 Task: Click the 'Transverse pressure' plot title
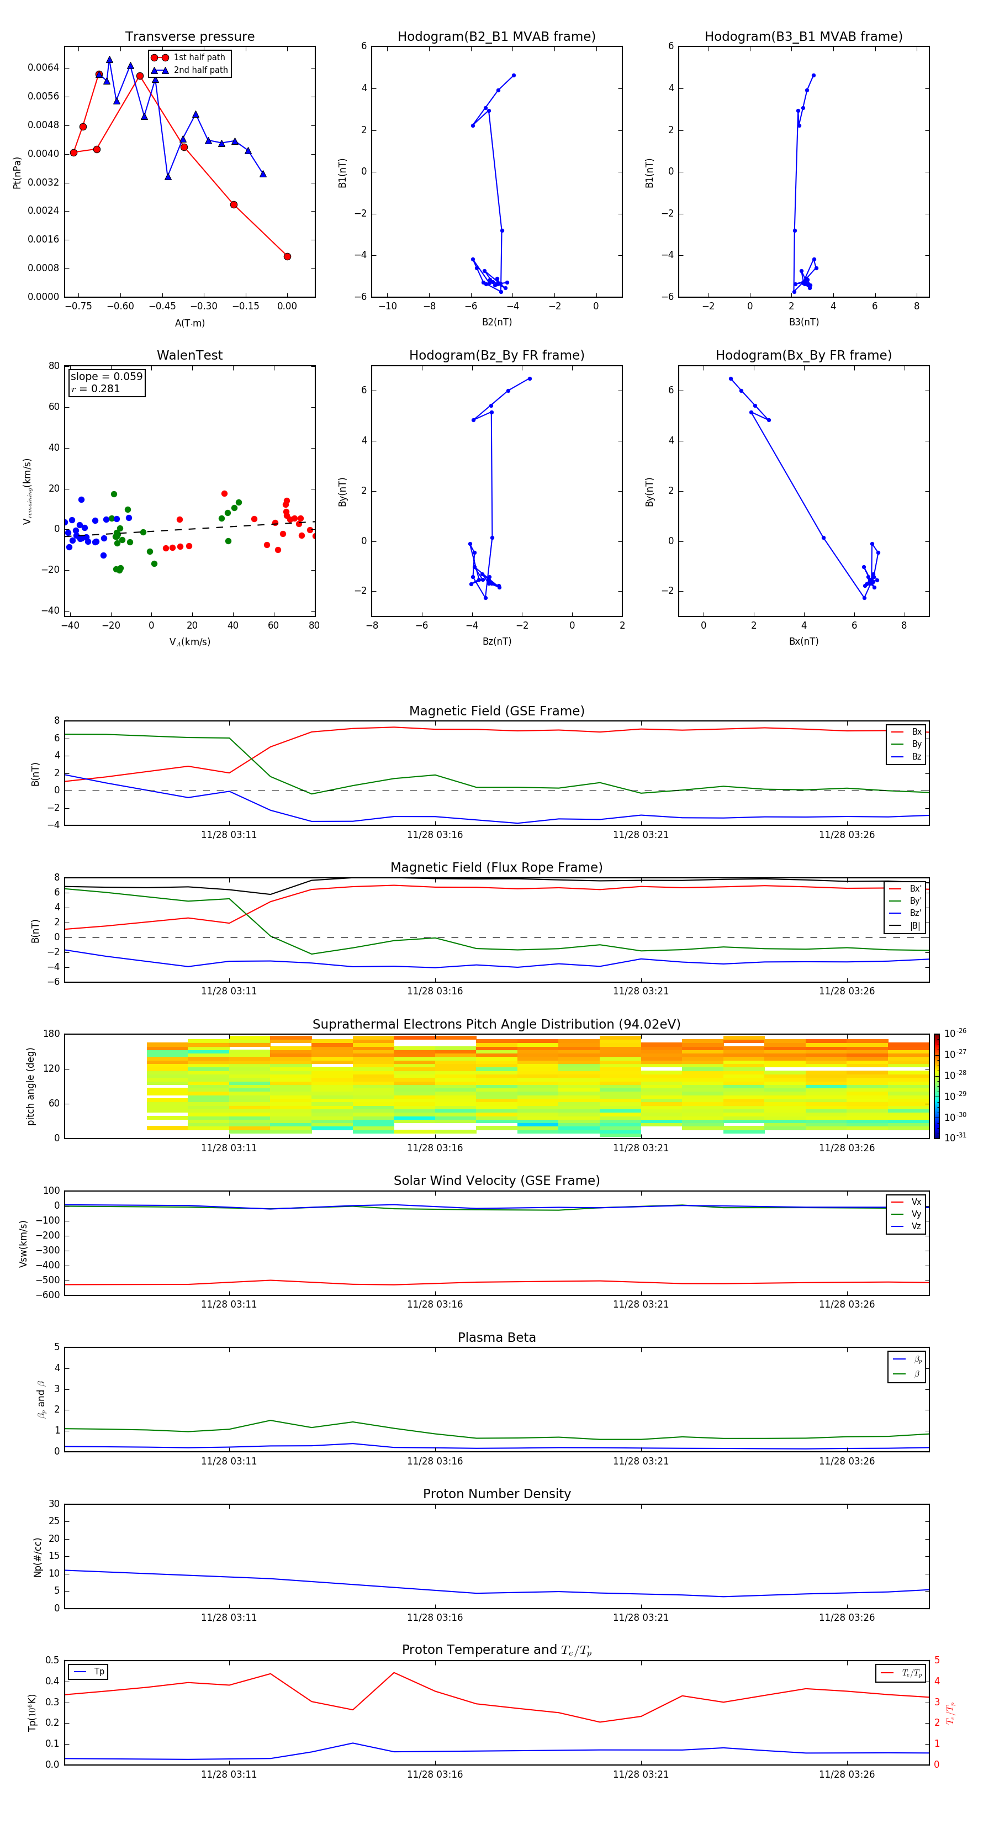click(x=189, y=37)
